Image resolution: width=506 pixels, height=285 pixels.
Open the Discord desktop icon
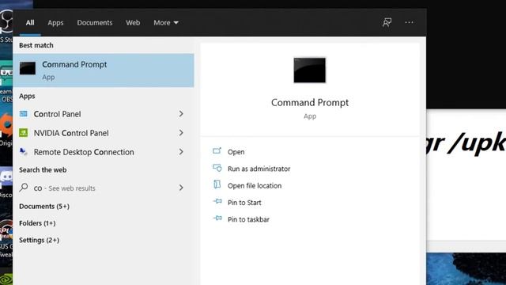pos(6,183)
